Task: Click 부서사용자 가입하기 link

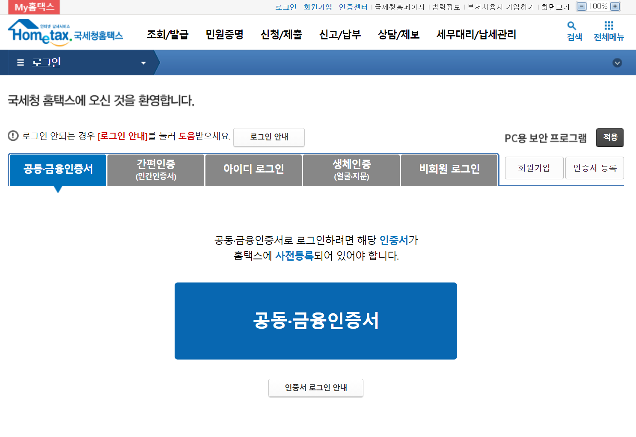Action: tap(501, 7)
